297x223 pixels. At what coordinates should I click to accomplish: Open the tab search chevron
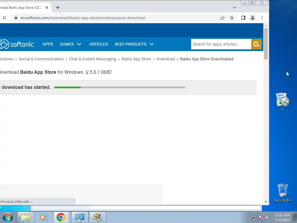point(234,8)
